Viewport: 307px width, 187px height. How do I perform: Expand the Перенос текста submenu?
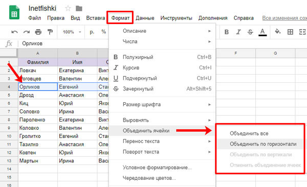(162, 141)
